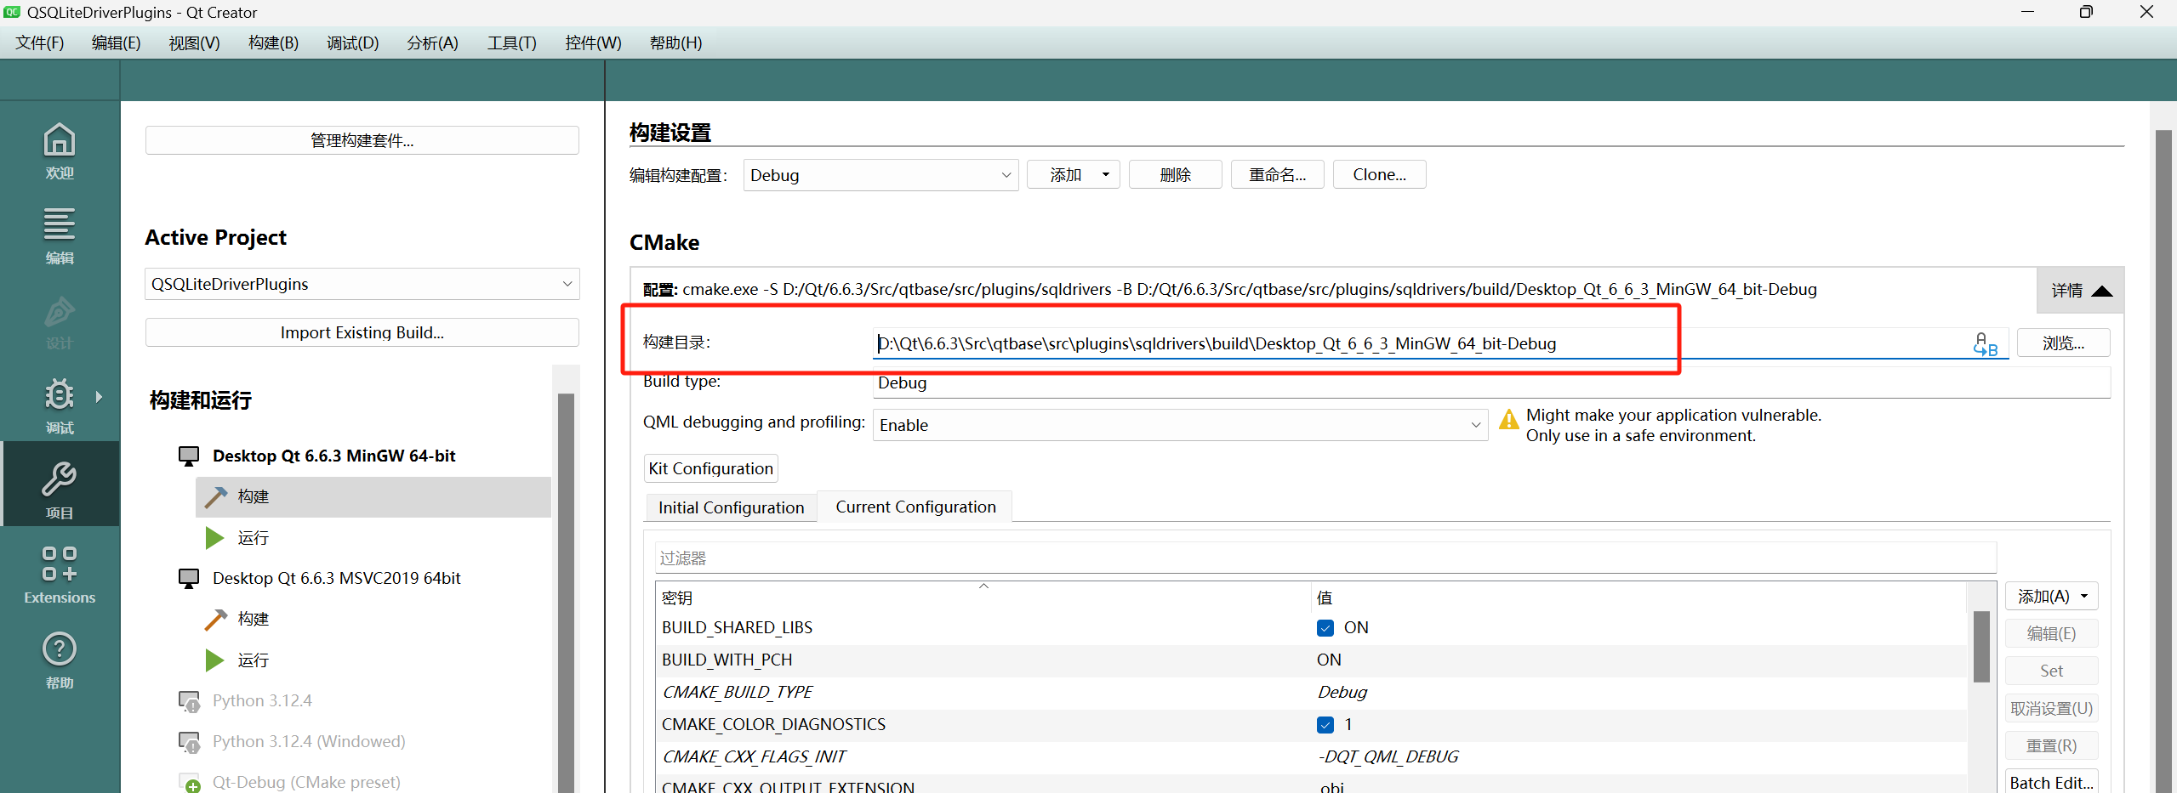Open the 视图(V) menu

pos(194,42)
